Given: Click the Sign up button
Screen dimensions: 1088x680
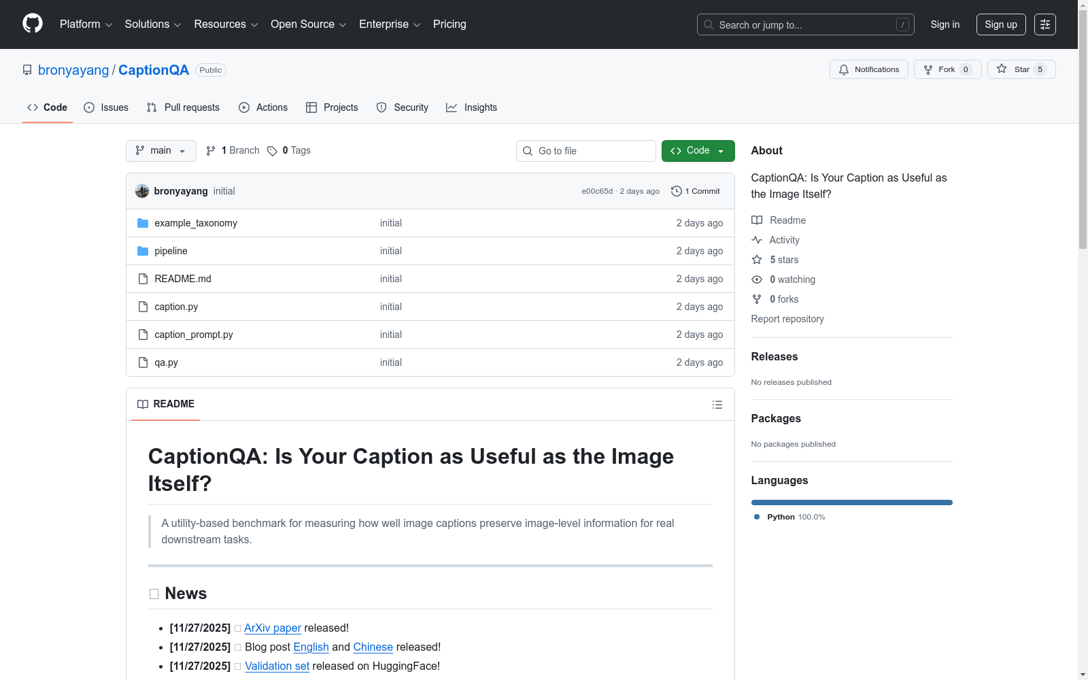Looking at the screenshot, I should coord(1001,24).
